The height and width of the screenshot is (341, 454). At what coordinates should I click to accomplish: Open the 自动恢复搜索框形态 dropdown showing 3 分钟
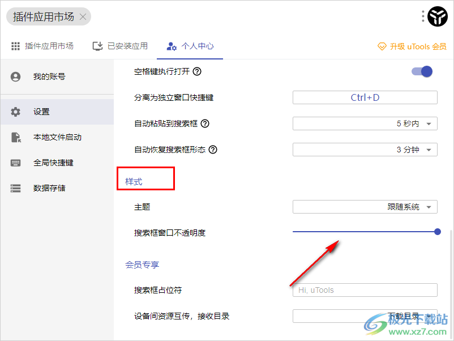pos(365,150)
